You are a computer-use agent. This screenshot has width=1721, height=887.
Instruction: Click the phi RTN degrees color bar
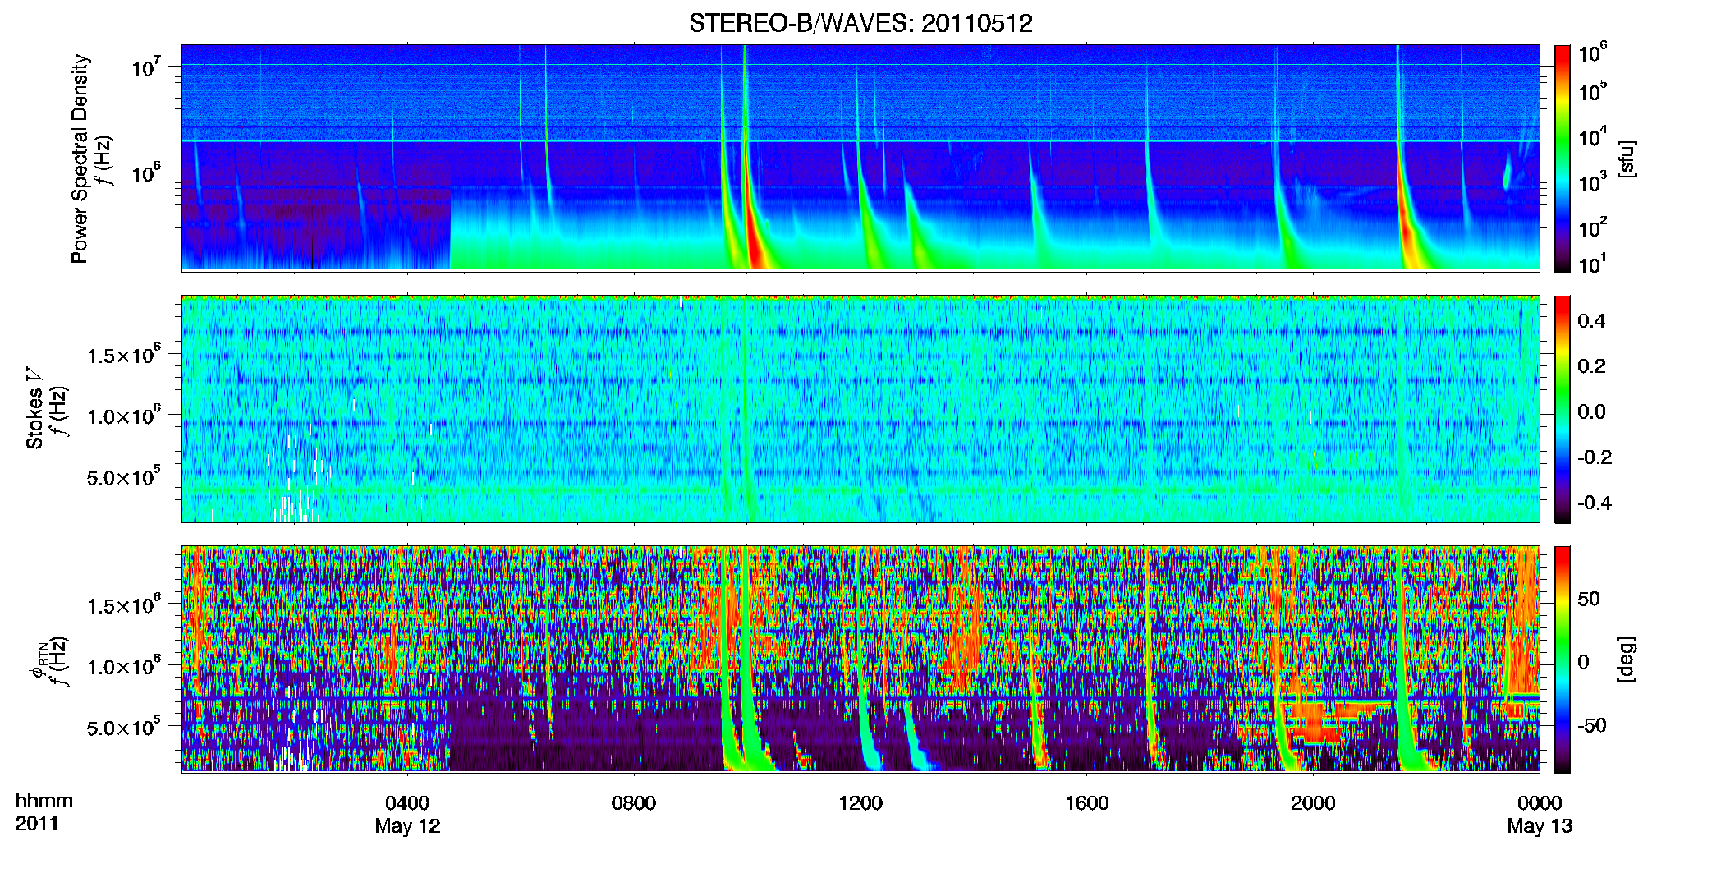tap(1563, 660)
